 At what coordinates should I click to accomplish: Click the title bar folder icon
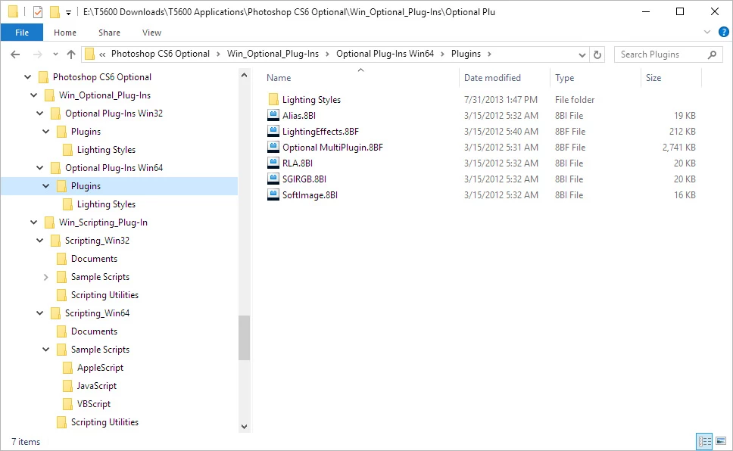tap(13, 11)
